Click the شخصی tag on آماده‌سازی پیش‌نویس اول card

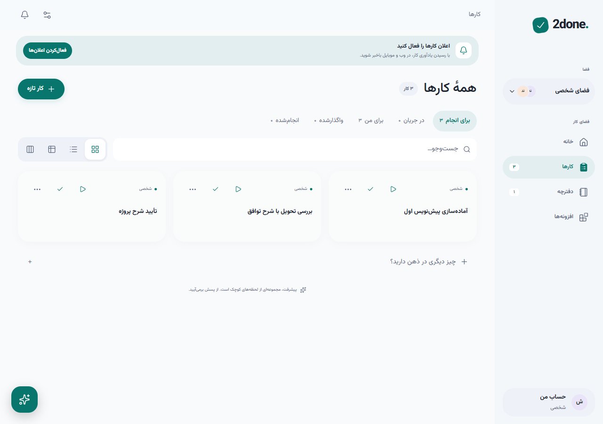click(x=458, y=189)
